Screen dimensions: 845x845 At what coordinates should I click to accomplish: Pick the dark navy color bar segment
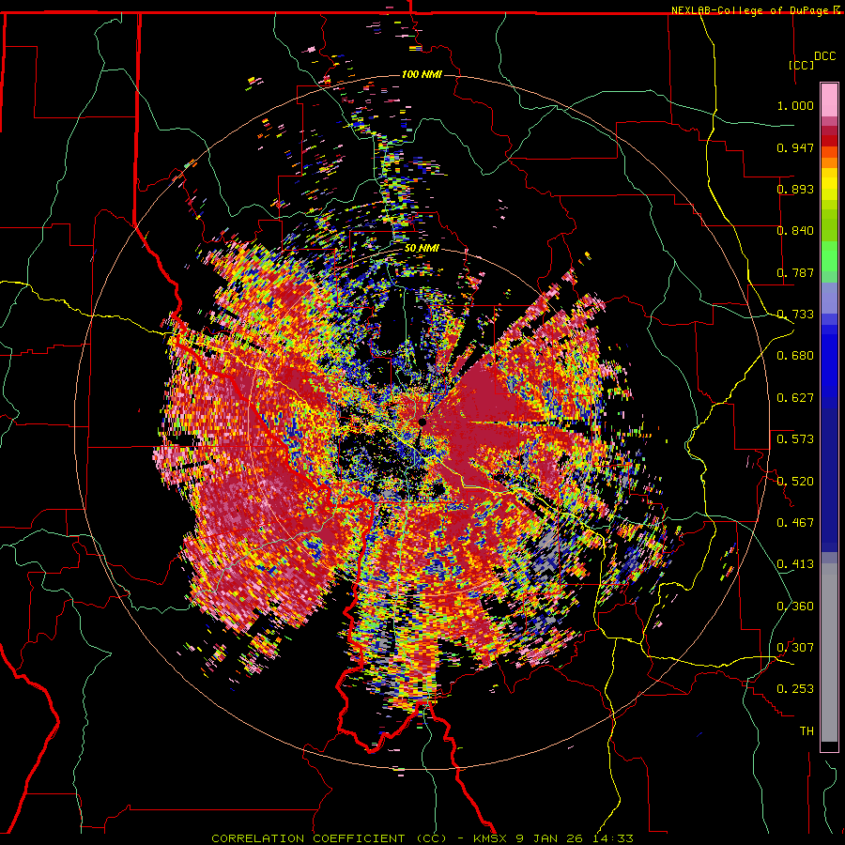[x=829, y=480]
